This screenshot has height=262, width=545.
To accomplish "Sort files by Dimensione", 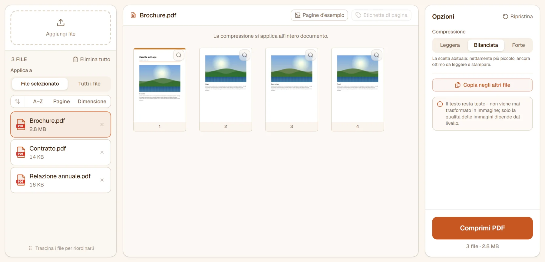I will 92,102.
